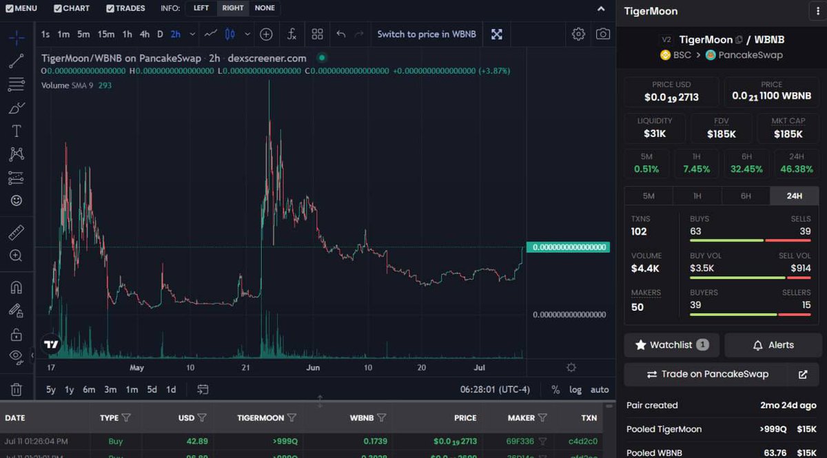Switch stats to the 1H tab

pyautogui.click(x=697, y=196)
